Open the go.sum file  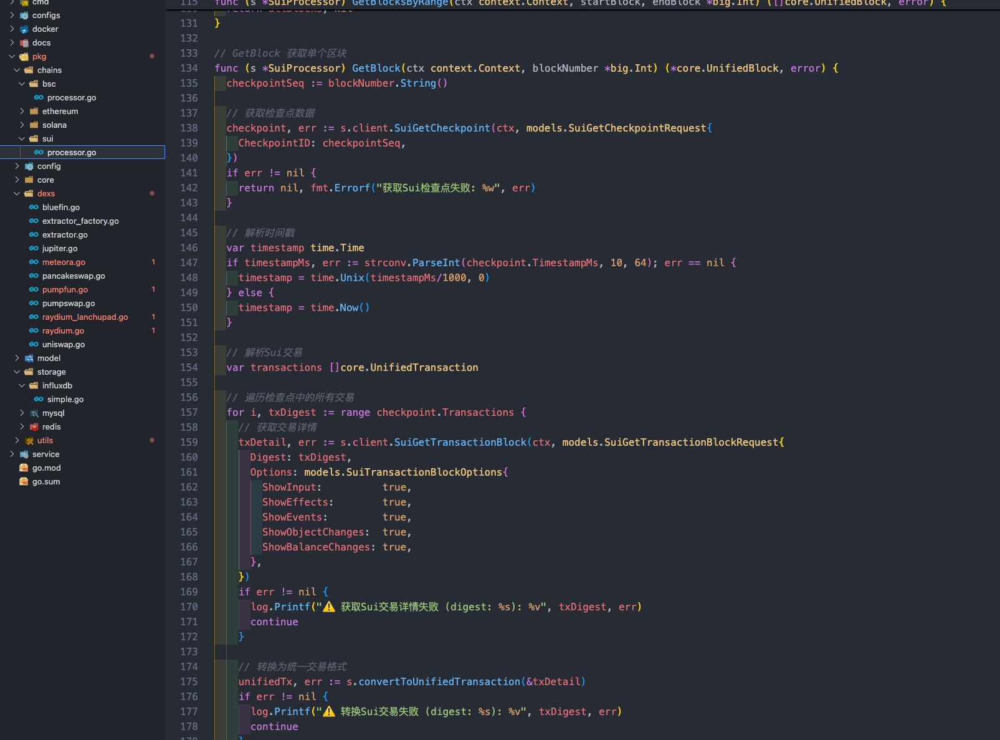tap(46, 482)
